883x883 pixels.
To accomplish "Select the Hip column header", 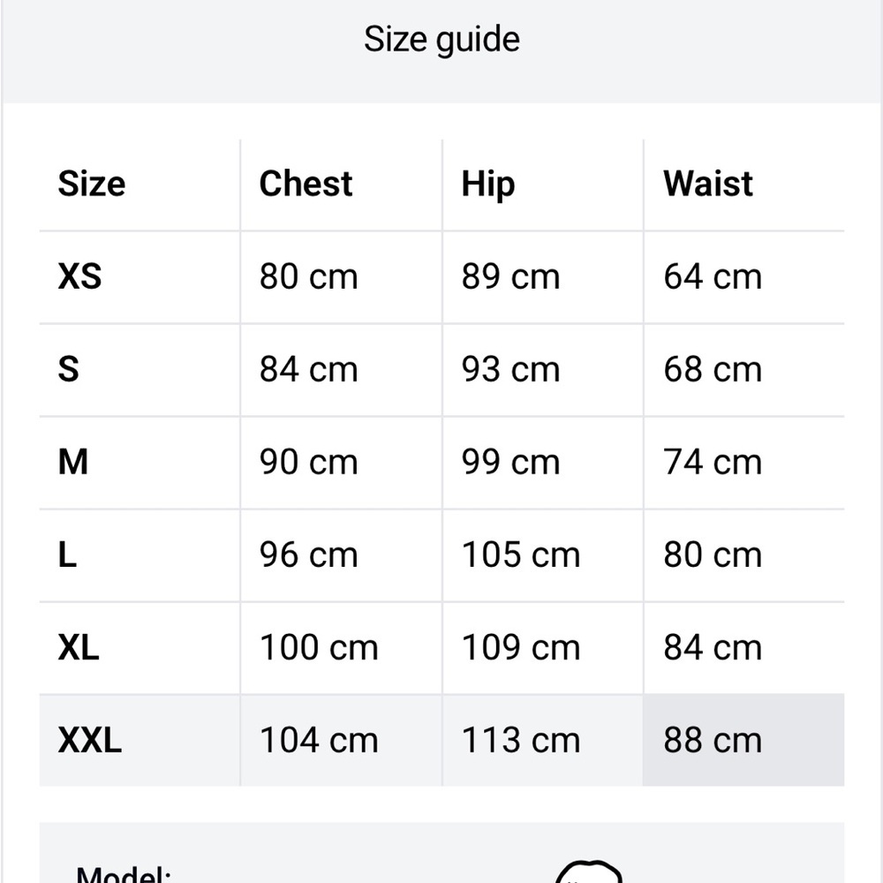I will [x=488, y=185].
